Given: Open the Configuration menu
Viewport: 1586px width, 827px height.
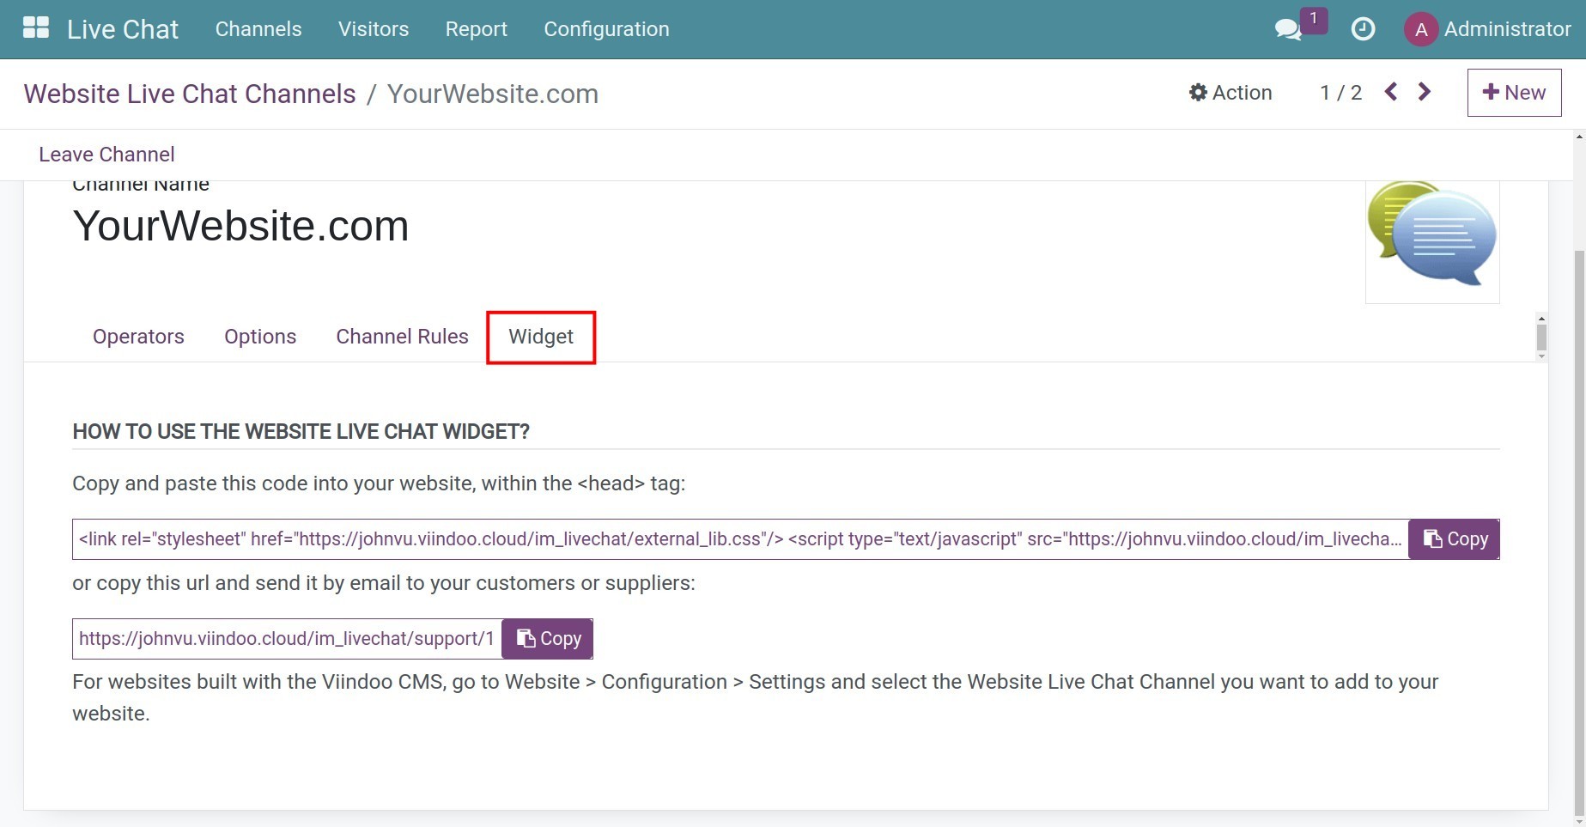Looking at the screenshot, I should tap(606, 29).
